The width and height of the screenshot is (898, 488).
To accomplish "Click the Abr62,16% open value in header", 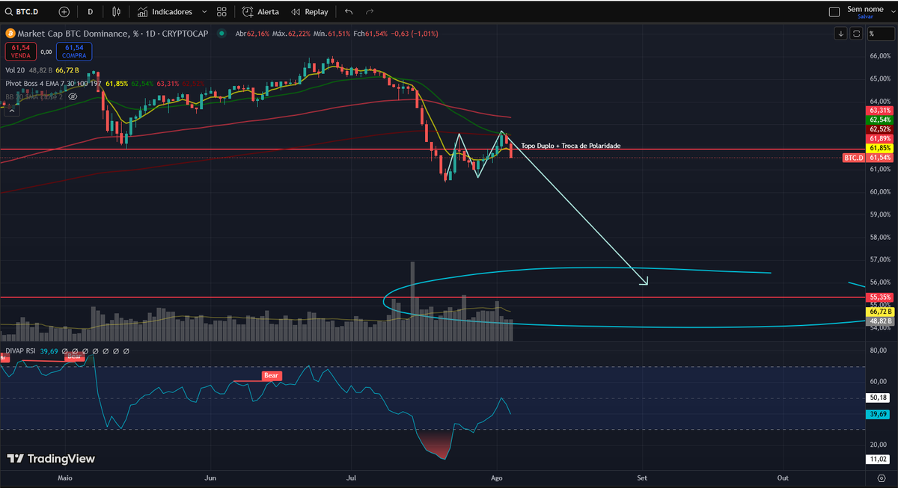I will point(252,34).
